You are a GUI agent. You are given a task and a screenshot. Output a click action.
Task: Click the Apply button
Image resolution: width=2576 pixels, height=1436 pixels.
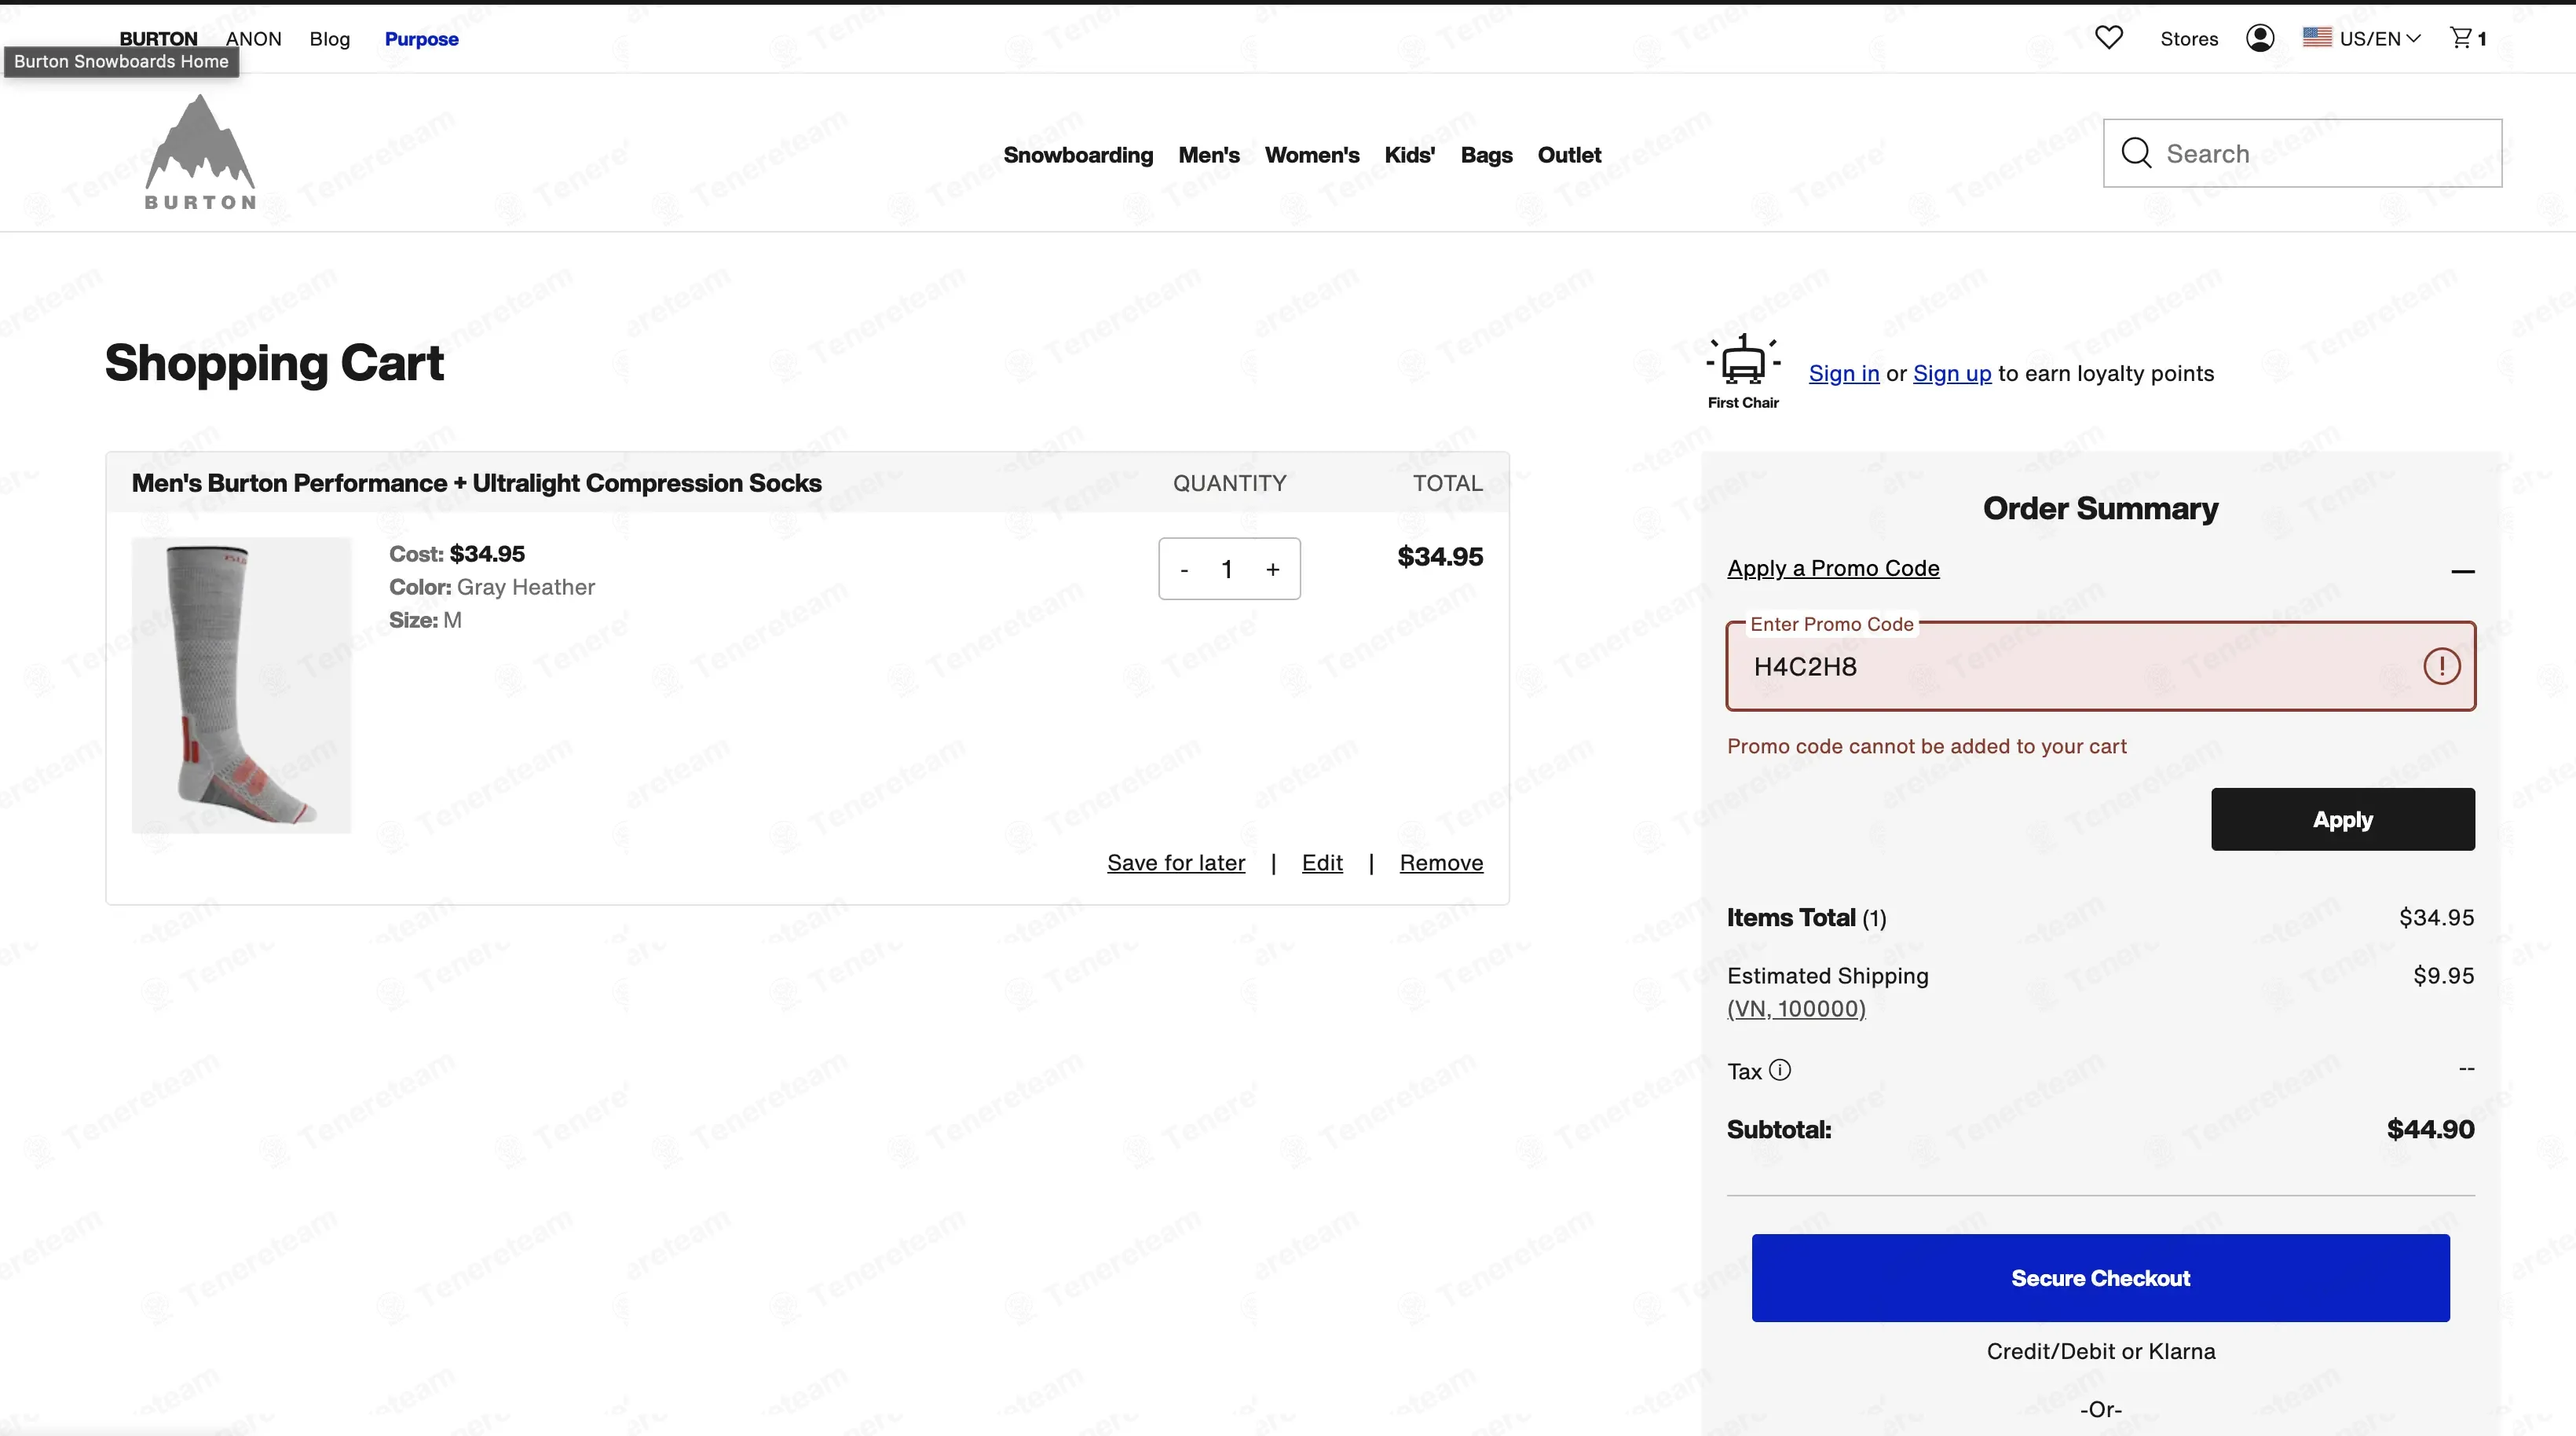pos(2343,819)
